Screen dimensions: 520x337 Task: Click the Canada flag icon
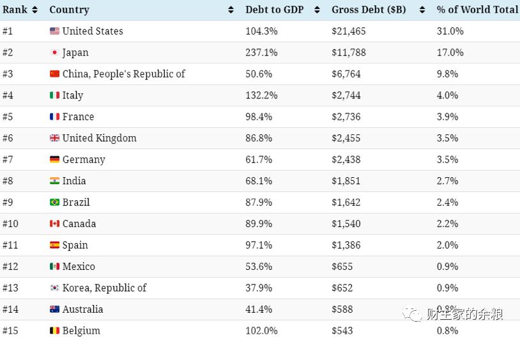point(55,223)
